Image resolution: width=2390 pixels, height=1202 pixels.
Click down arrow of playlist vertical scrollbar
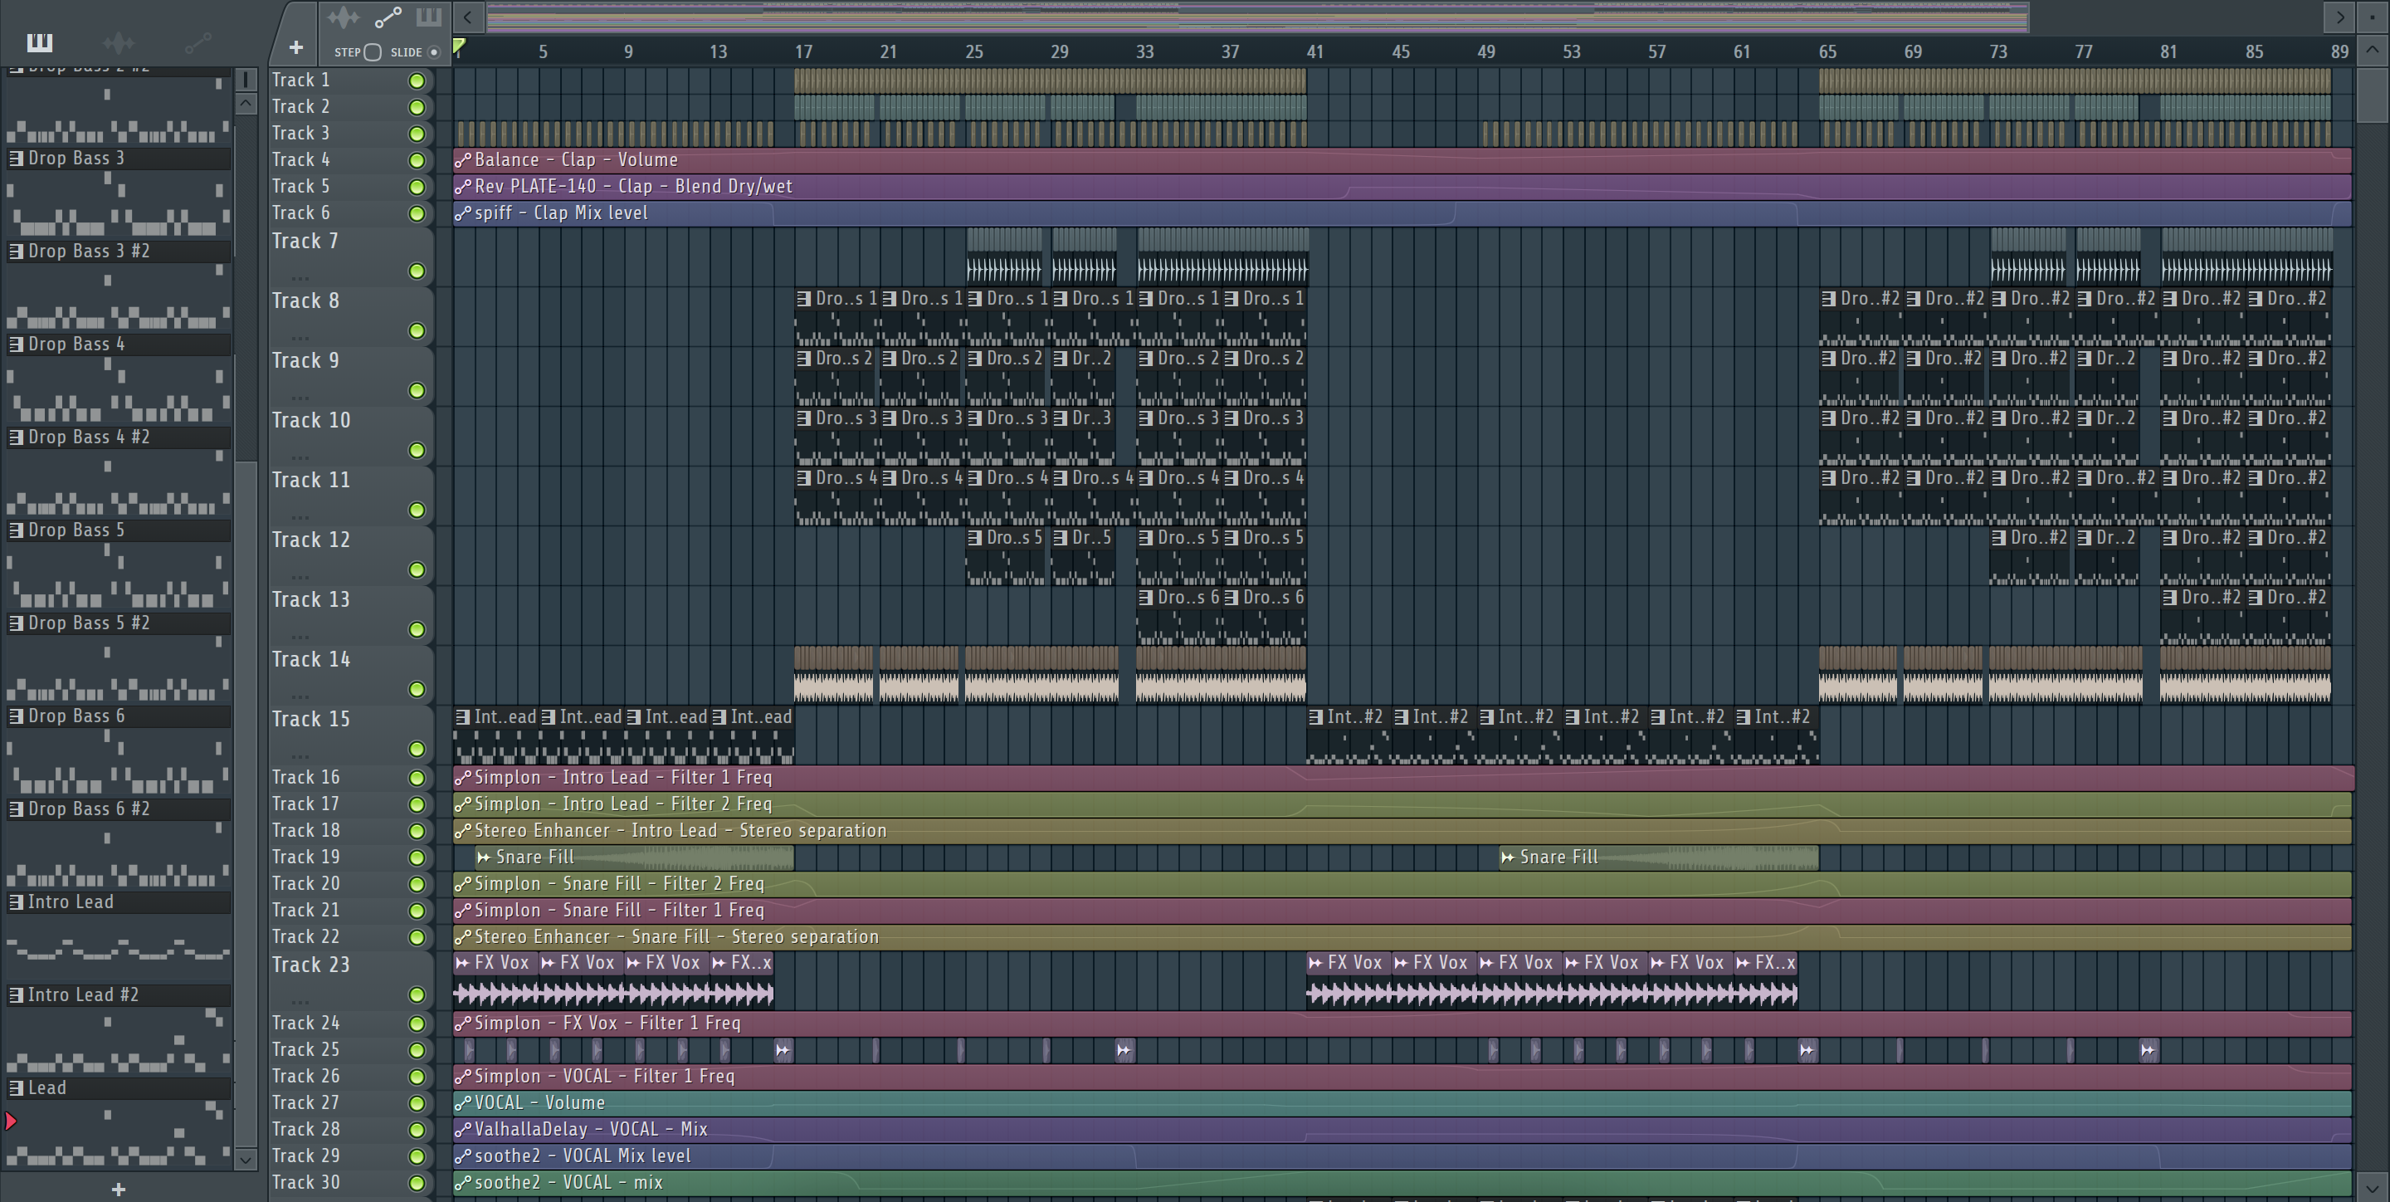click(x=2372, y=1187)
